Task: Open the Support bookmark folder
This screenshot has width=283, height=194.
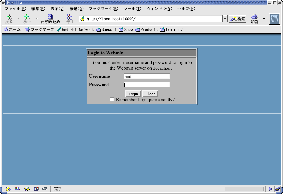Action: point(106,29)
